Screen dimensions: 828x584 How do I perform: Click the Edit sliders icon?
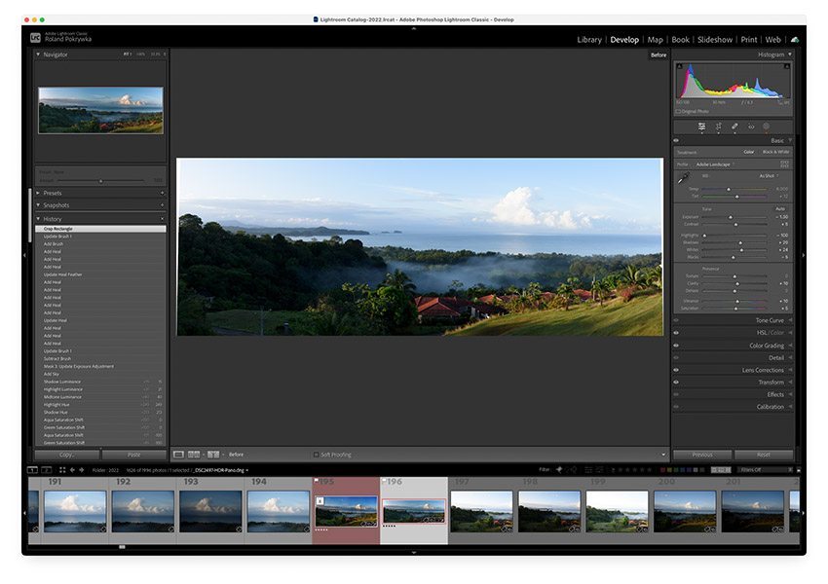pyautogui.click(x=701, y=127)
